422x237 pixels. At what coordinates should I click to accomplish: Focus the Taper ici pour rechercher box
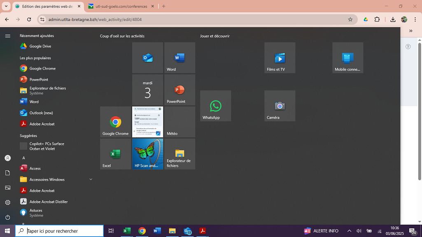pos(59,231)
